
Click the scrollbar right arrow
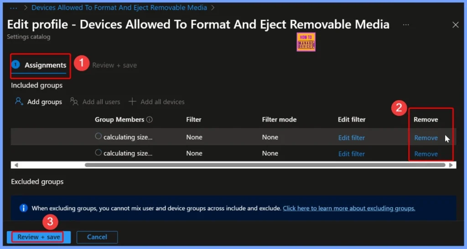point(451,165)
